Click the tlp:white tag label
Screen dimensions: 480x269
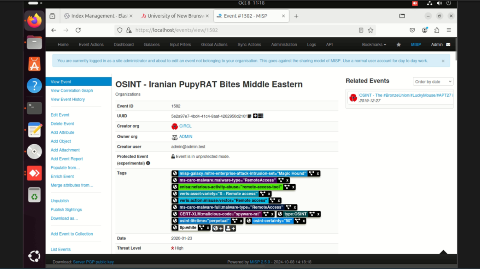[x=188, y=228]
